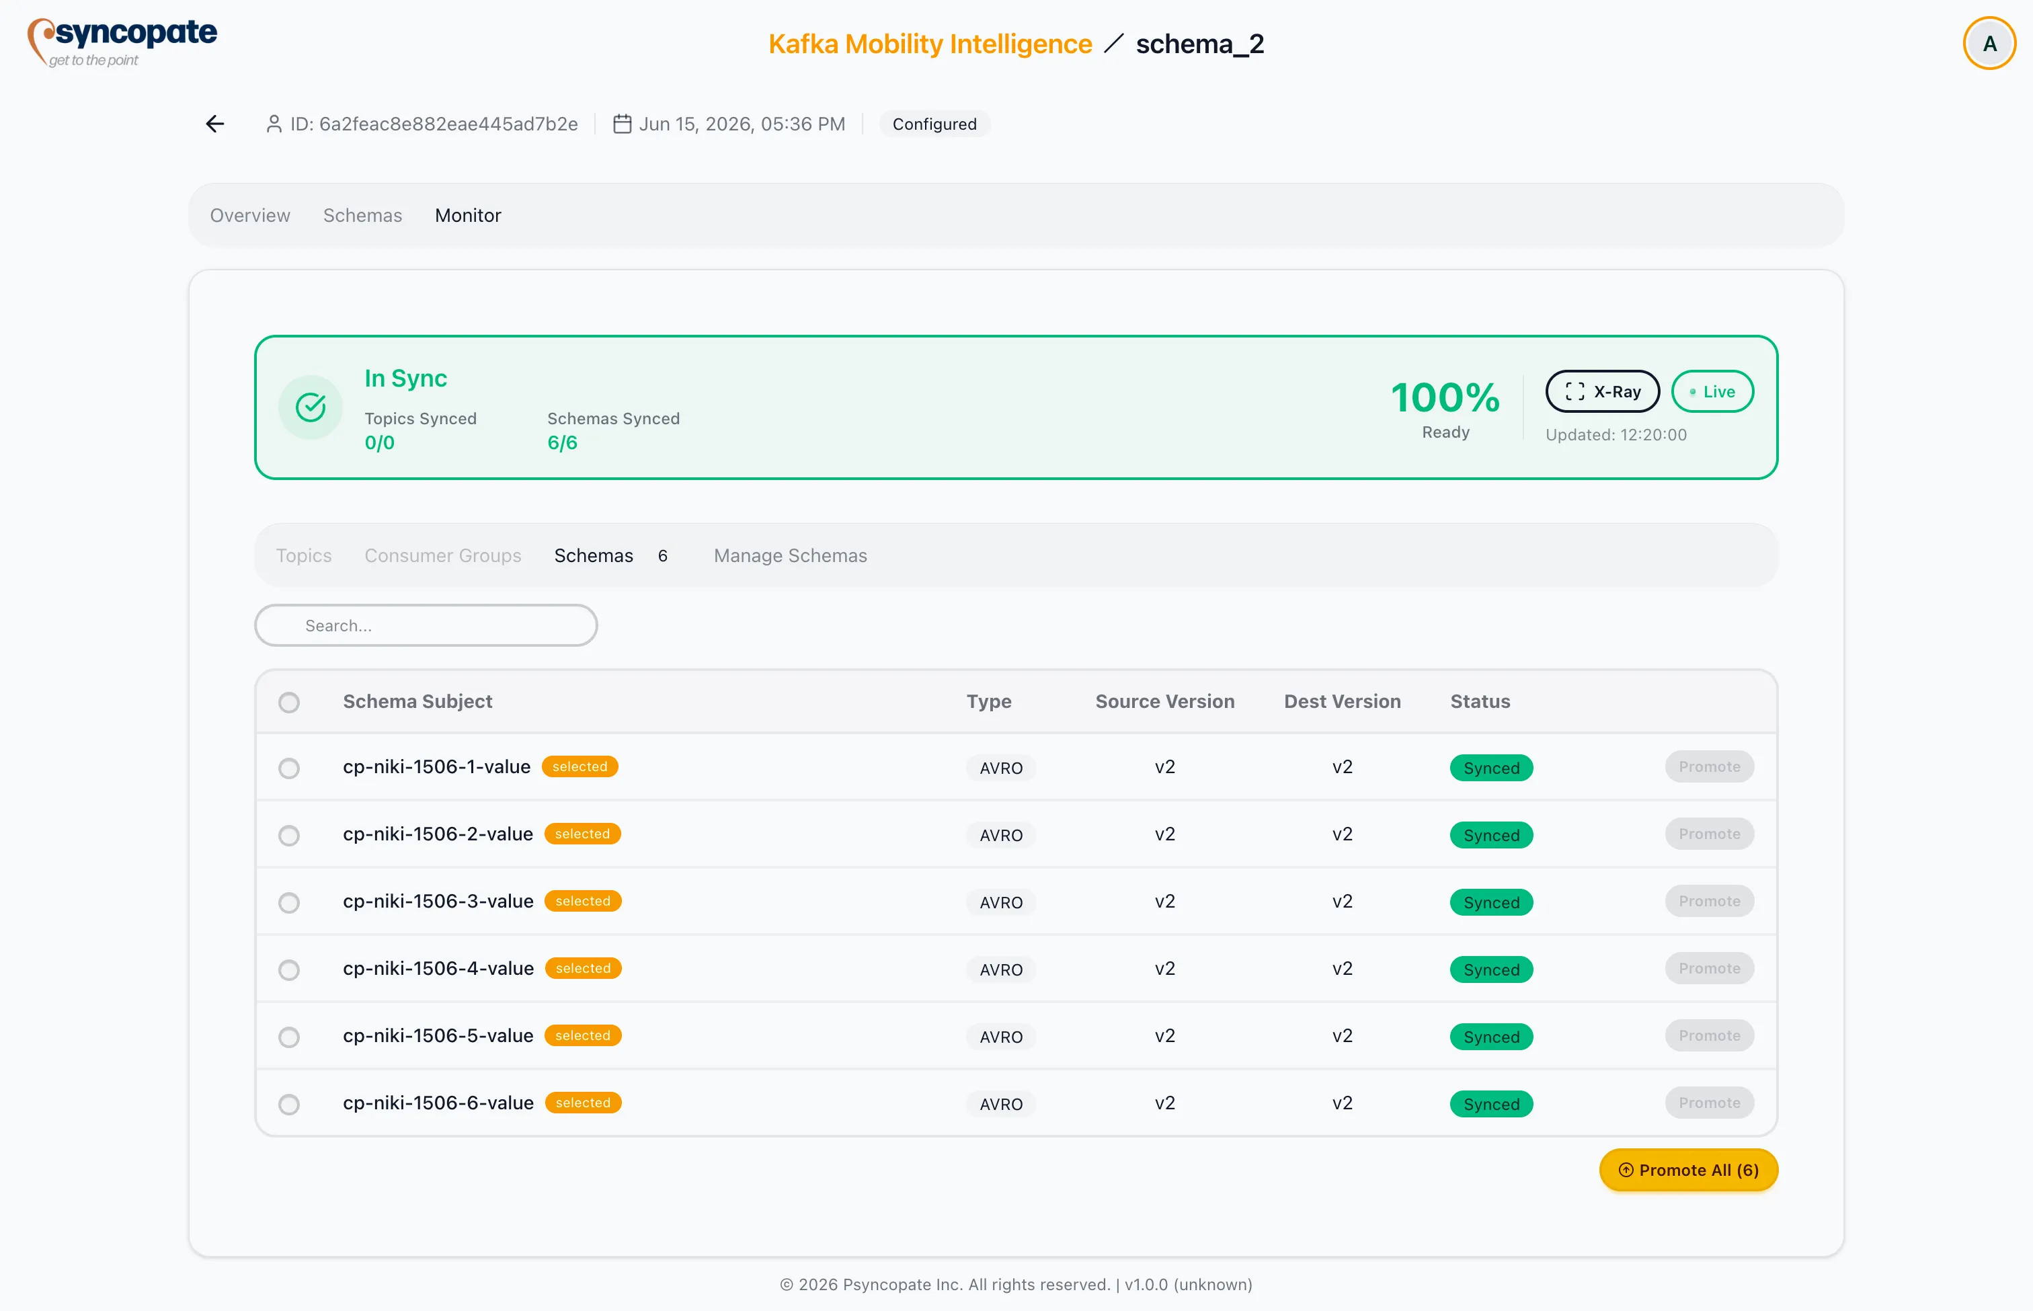
Task: Click the selected badge on cp-niki-1506-4-value
Action: tap(583, 968)
